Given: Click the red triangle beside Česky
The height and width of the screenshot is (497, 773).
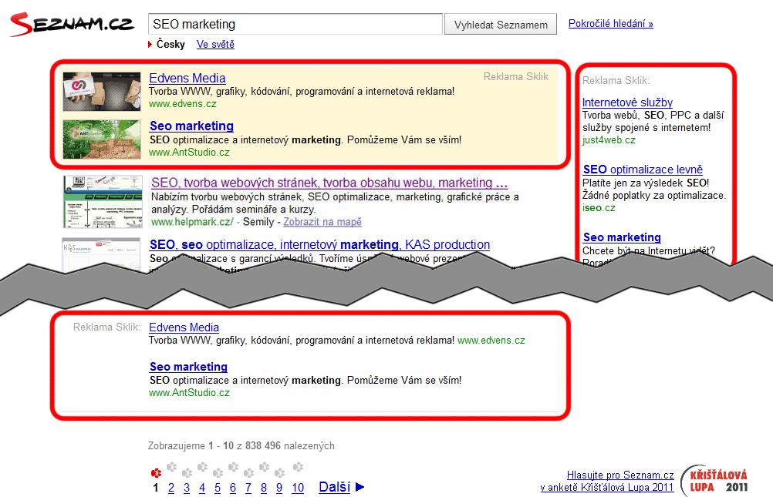Looking at the screenshot, I should pos(150,45).
